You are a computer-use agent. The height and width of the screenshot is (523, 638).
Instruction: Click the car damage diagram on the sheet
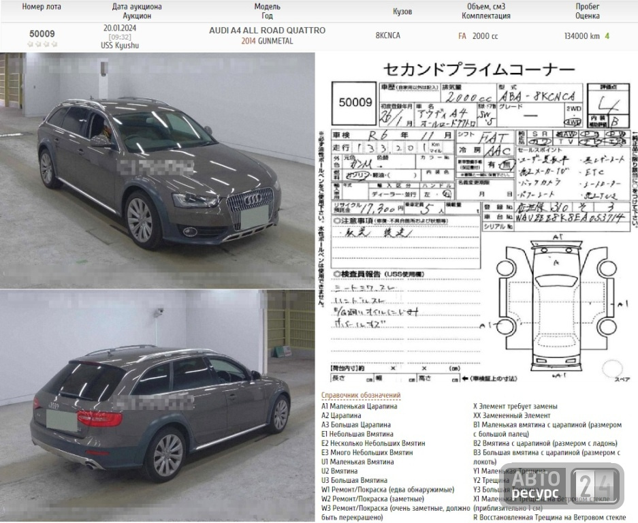pyautogui.click(x=556, y=307)
